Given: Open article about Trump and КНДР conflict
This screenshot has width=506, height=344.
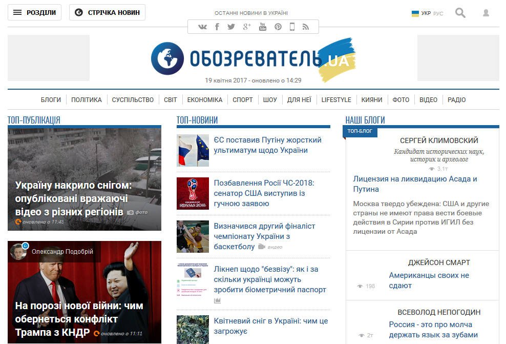Looking at the screenshot, I should (x=79, y=319).
